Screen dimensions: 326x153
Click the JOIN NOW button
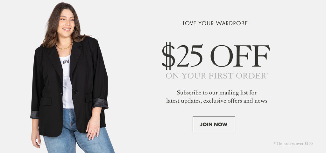[214, 124]
